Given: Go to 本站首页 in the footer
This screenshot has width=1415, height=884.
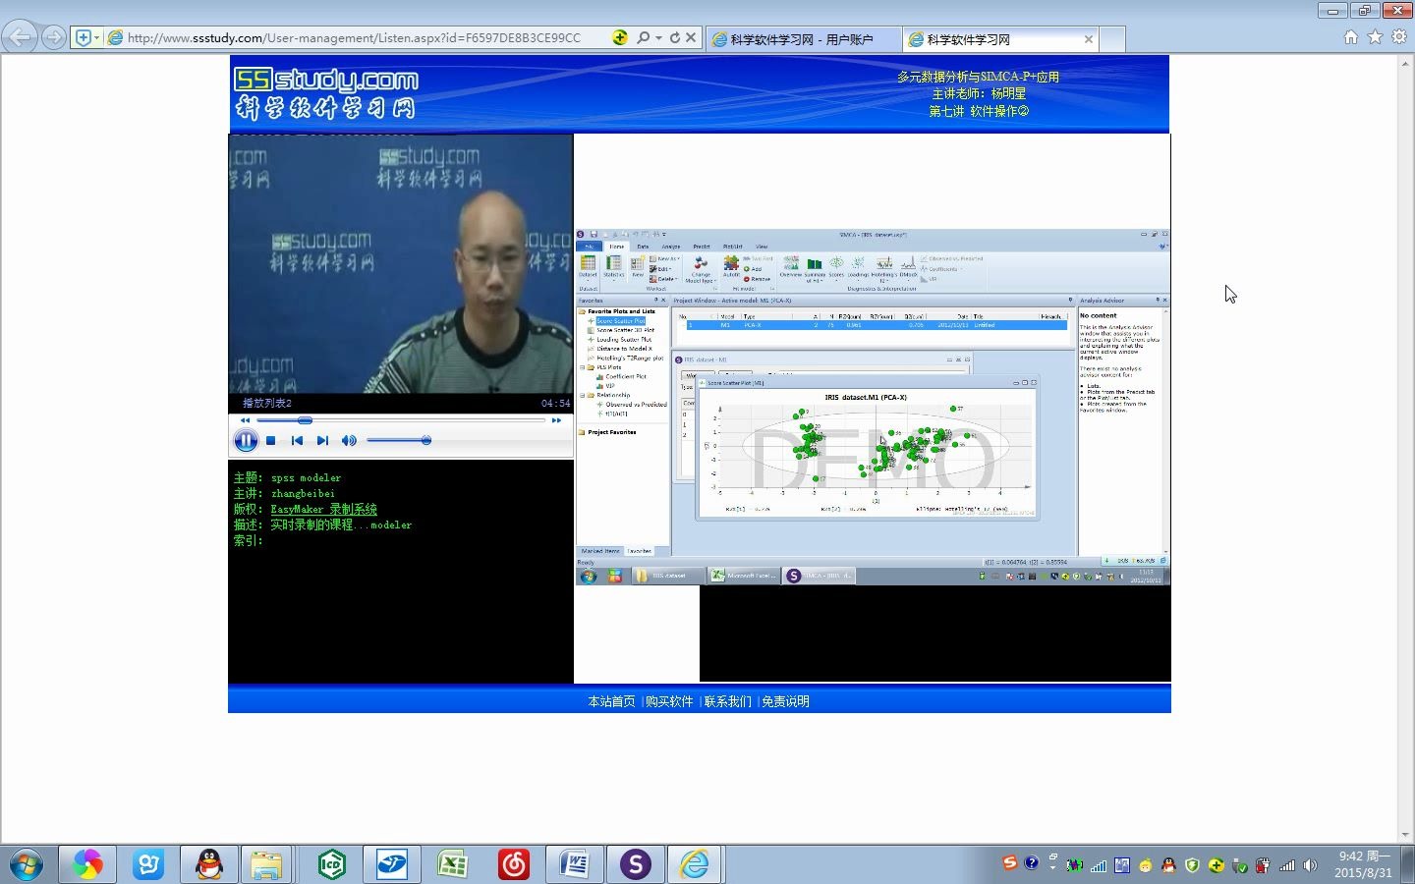Looking at the screenshot, I should point(611,701).
